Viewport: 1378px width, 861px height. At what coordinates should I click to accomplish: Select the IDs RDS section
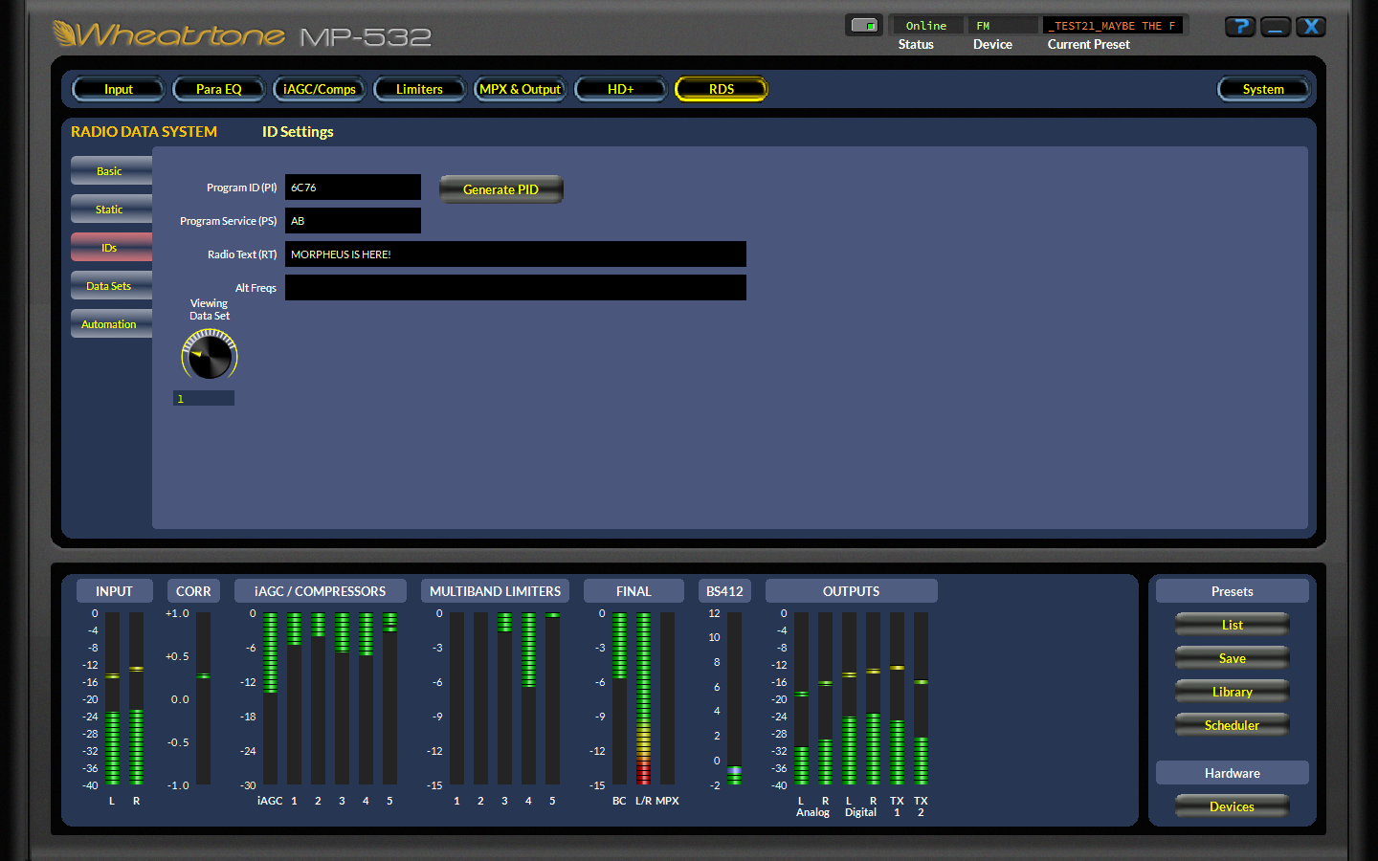point(111,247)
